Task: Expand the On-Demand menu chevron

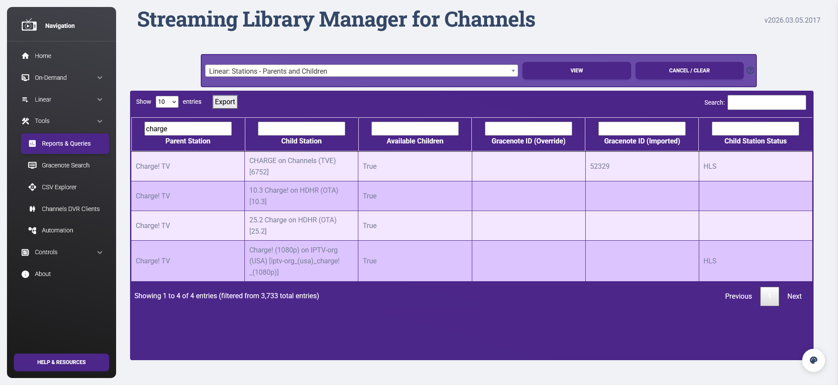Action: tap(100, 78)
